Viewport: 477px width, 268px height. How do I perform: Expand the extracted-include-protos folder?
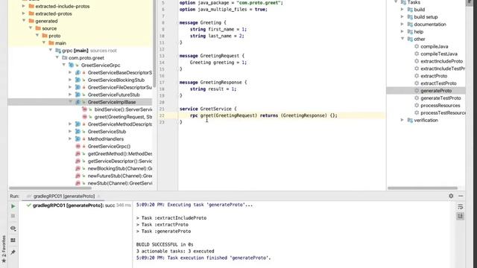(x=24, y=6)
